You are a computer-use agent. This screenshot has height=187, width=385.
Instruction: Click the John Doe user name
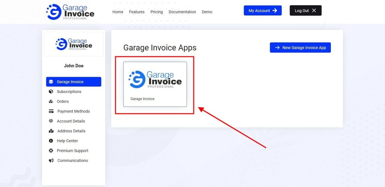coord(74,65)
